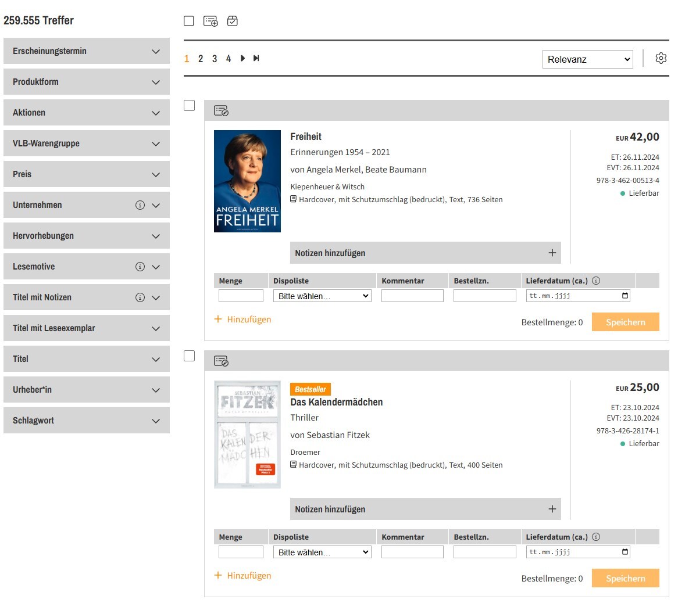Click plus icon on Kalendermädchen Notizen hinzufügen
The image size is (678, 603).
pos(552,509)
